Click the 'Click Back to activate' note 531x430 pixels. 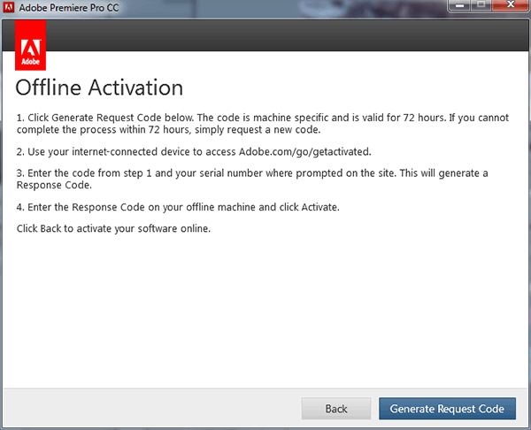pyautogui.click(x=113, y=229)
